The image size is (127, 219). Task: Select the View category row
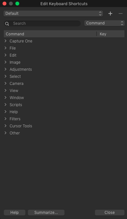pos(64,90)
